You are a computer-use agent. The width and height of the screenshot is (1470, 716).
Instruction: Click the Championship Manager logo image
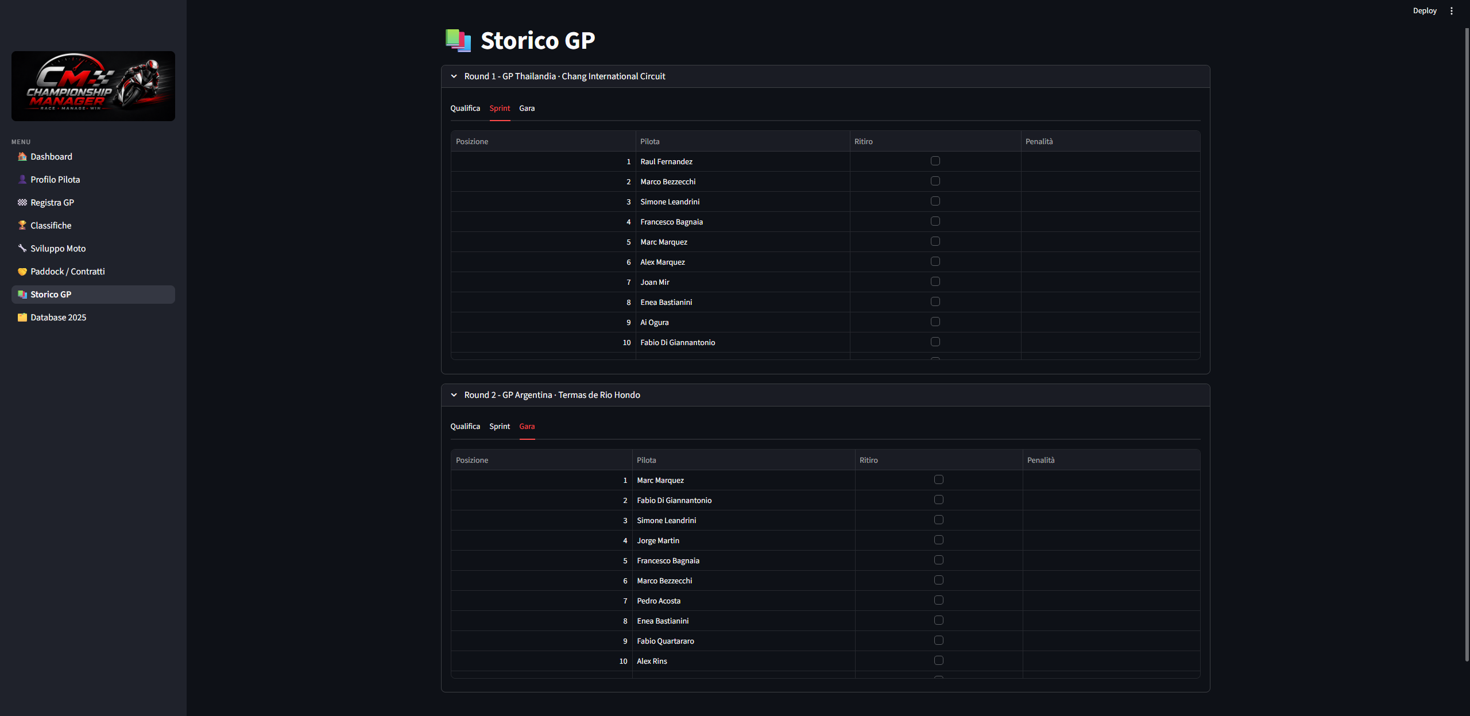tap(93, 86)
